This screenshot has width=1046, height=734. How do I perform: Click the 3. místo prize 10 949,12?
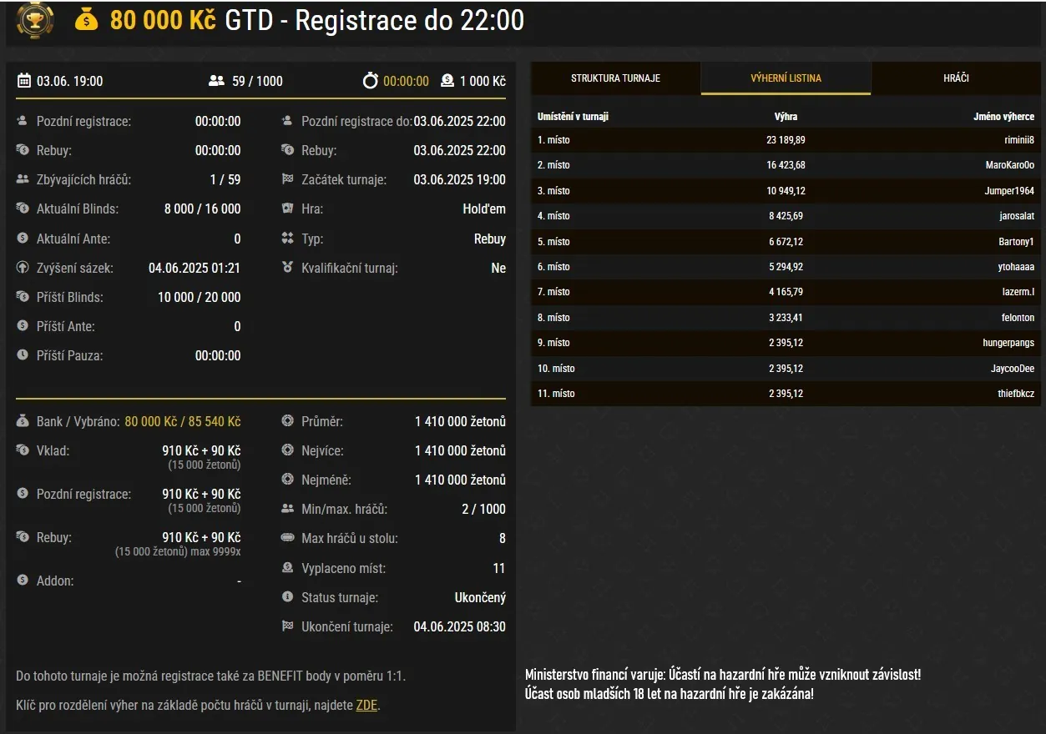786,191
